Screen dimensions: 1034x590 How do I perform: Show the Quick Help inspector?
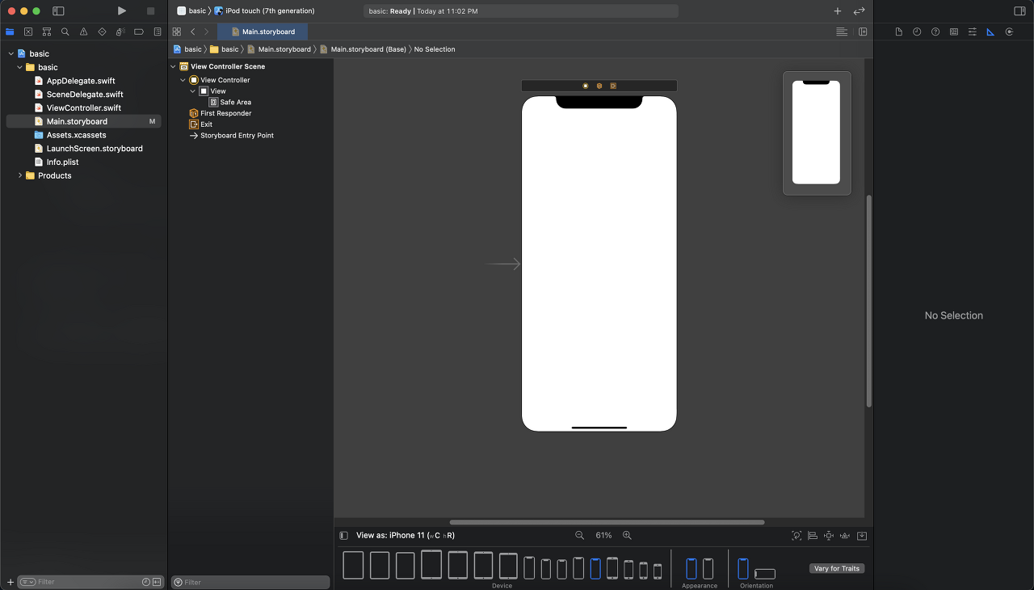coord(935,32)
